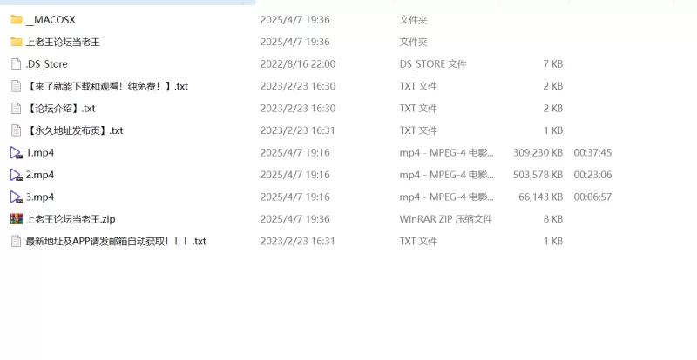Click the 1.mp4 file name
The height and width of the screenshot is (360, 697).
click(x=40, y=153)
